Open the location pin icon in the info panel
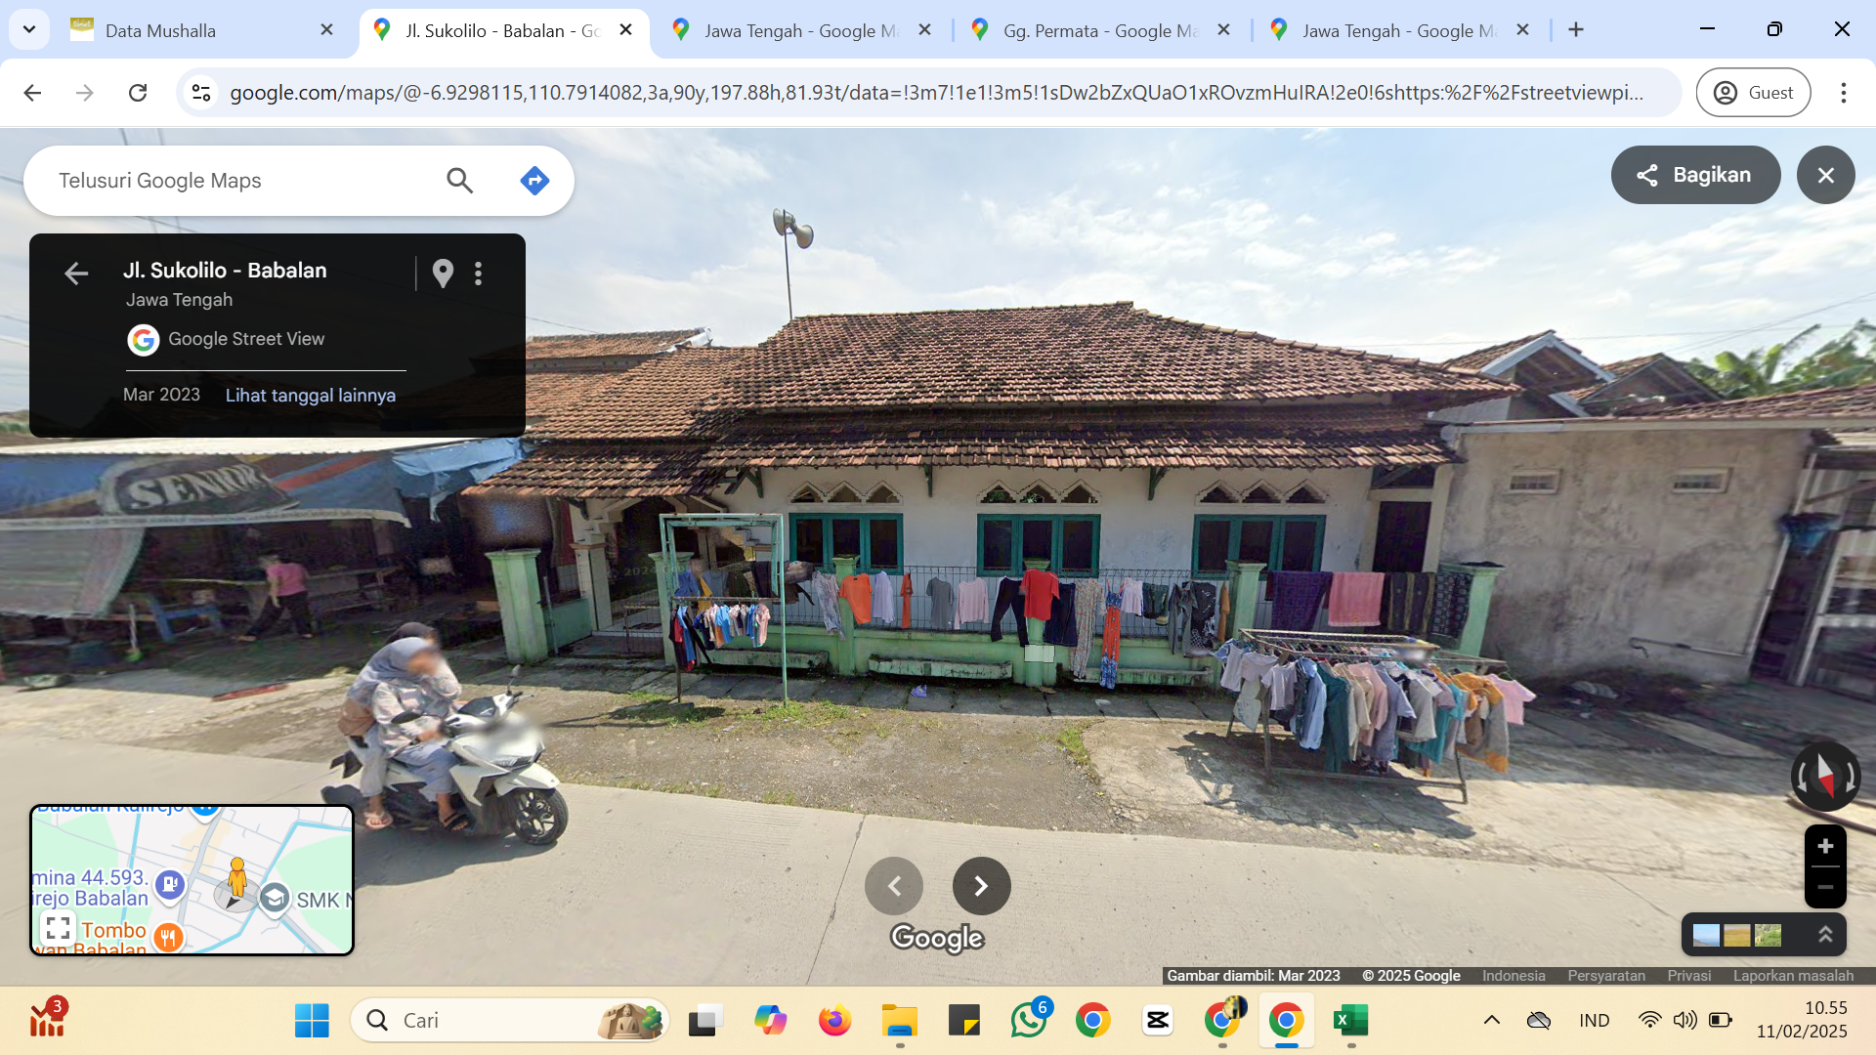1876x1055 pixels. (443, 274)
